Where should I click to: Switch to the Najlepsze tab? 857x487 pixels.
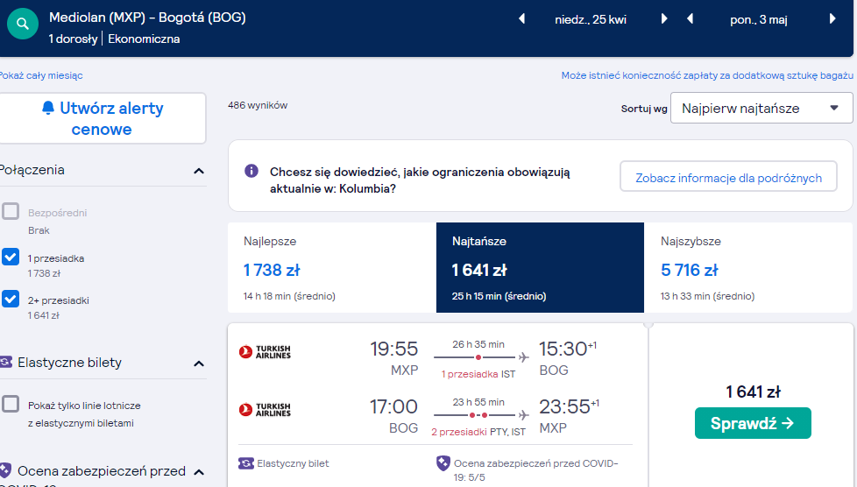coord(332,267)
